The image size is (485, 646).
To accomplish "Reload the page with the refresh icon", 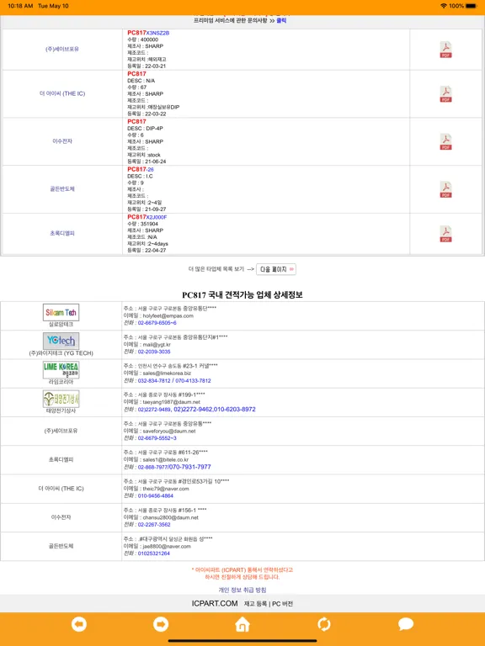I will pos(324,624).
